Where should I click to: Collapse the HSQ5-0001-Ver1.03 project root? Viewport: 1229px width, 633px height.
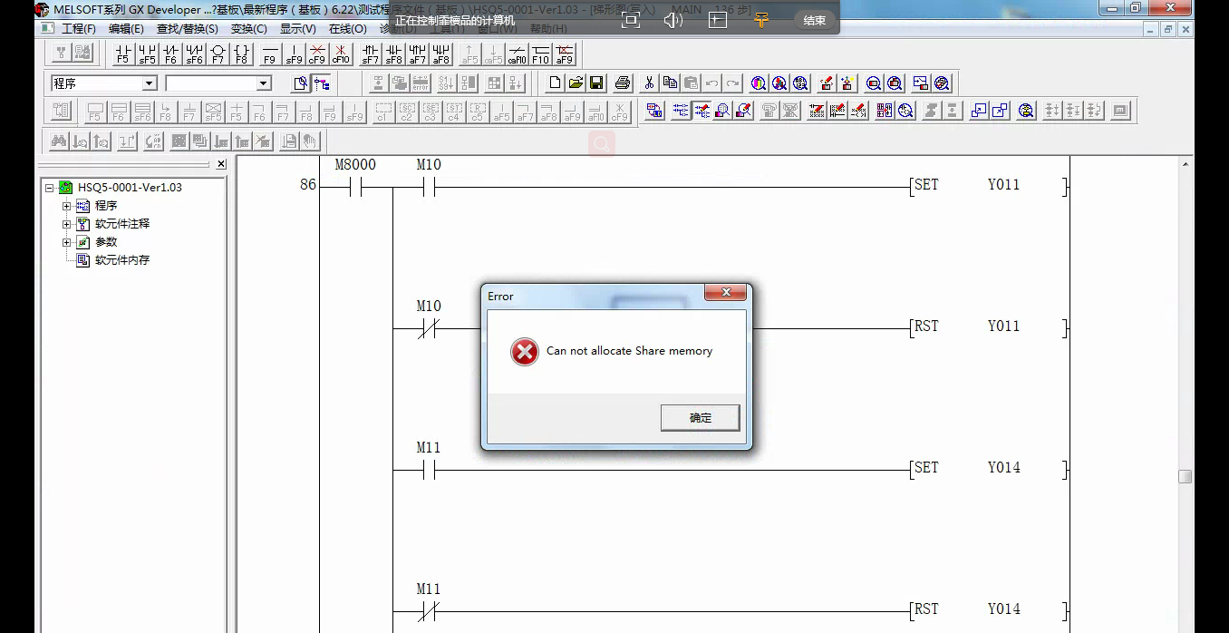[x=50, y=188]
